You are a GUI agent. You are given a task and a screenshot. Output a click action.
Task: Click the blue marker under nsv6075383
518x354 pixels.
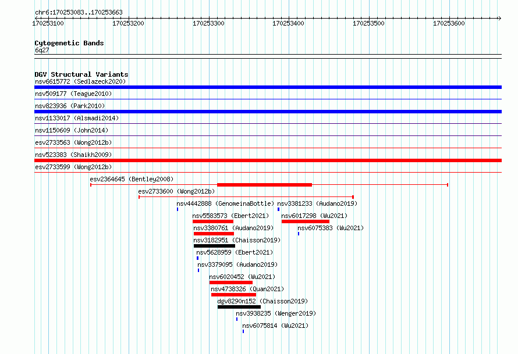[x=299, y=234]
